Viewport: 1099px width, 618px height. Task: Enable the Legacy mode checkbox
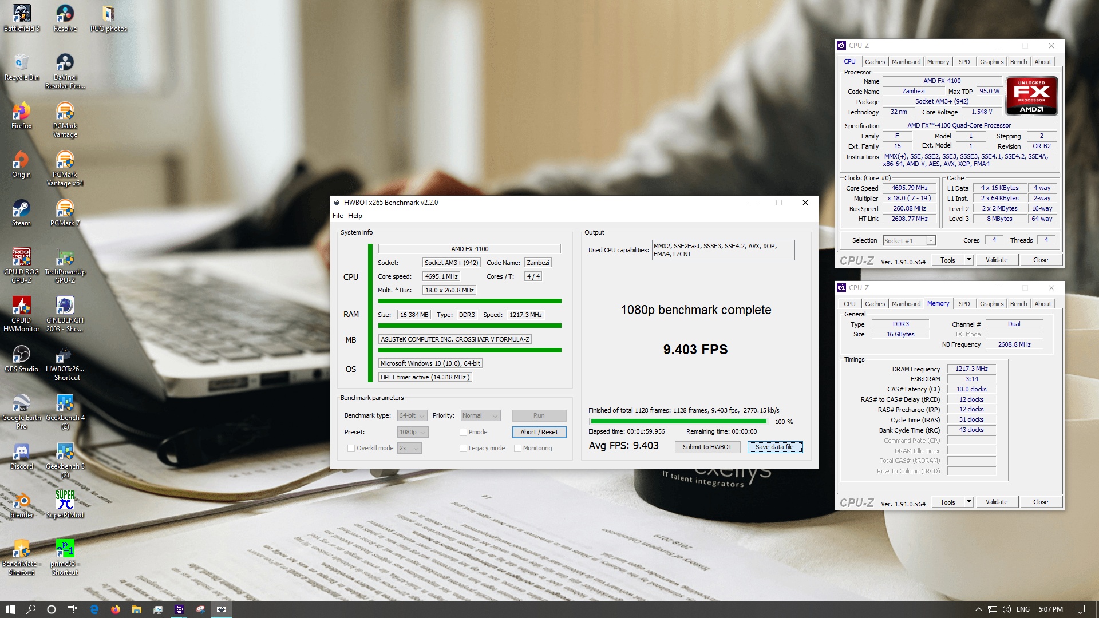pos(464,448)
